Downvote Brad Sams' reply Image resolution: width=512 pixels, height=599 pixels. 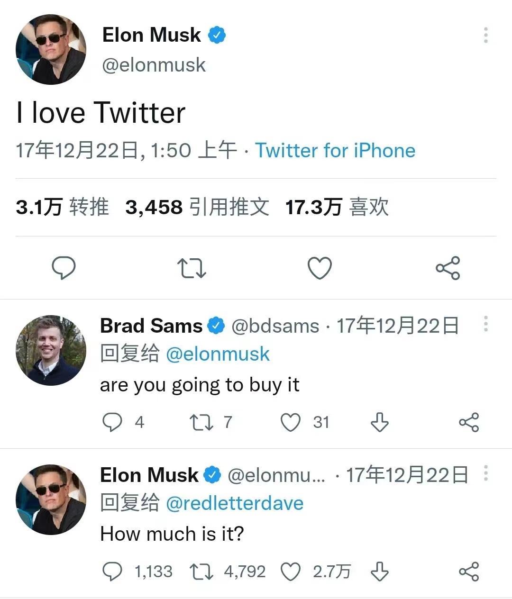[379, 422]
